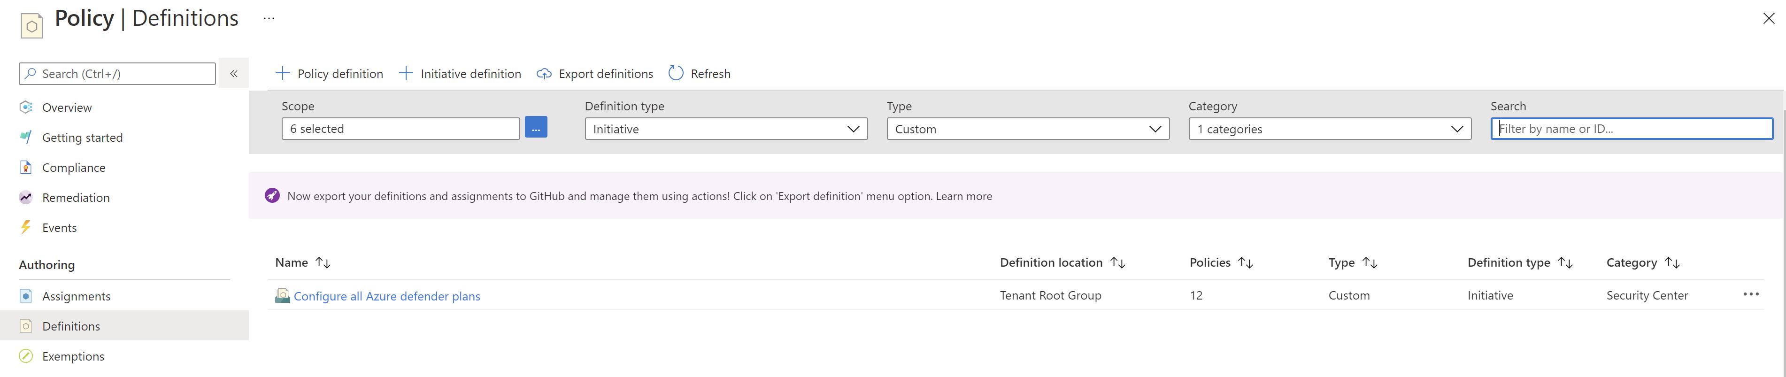This screenshot has height=377, width=1786.
Task: Click the Policies count 12 cell
Action: point(1196,295)
